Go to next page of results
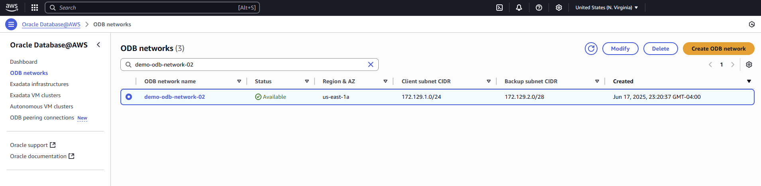The height and width of the screenshot is (186, 761). 733,65
